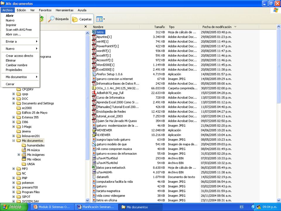Click the XLVIEWER application icon

(94, 135)
